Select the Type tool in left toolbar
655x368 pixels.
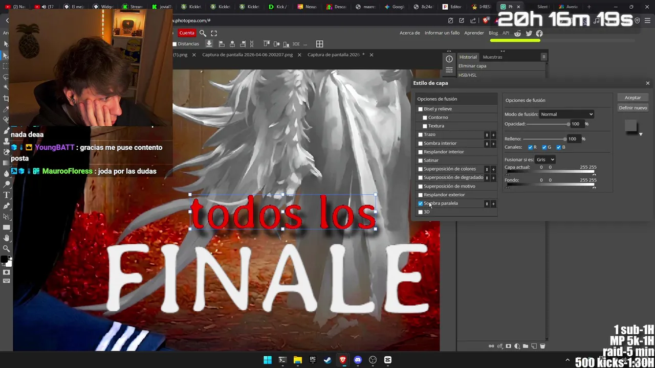(x=6, y=195)
